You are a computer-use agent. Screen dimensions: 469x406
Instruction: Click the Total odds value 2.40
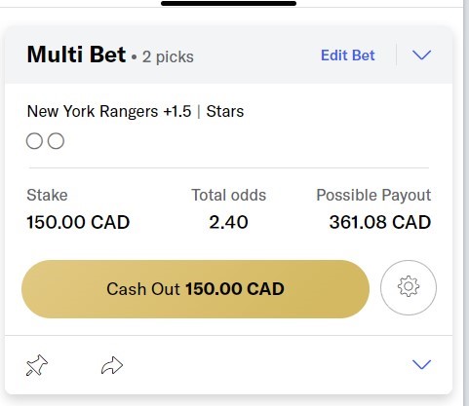pos(228,222)
